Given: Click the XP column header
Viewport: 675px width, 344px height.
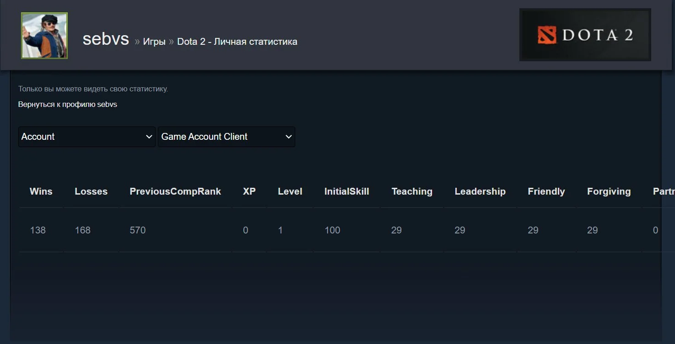Looking at the screenshot, I should click(x=249, y=191).
